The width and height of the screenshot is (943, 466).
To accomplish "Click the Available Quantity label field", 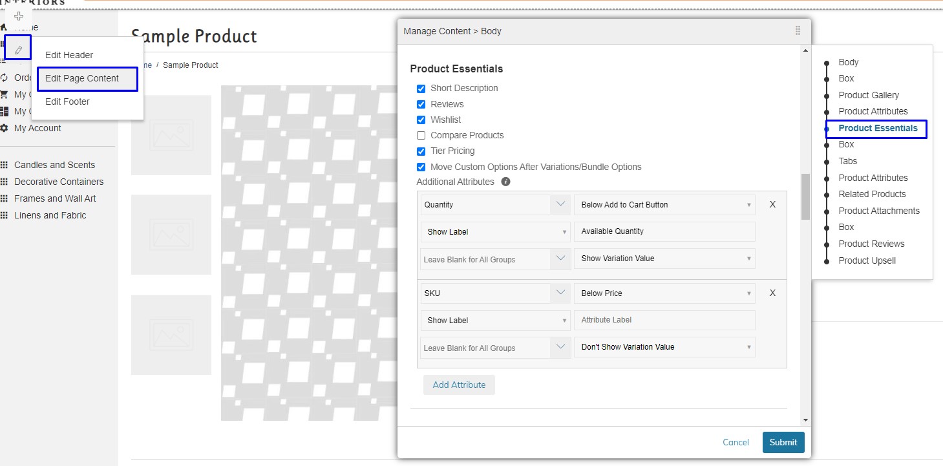I will tap(664, 231).
